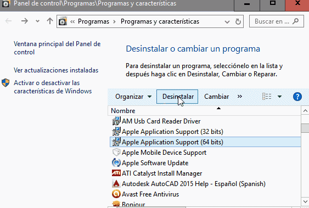Change view with the view icon
Image resolution: width=309 pixels, height=208 pixels.
[267, 97]
